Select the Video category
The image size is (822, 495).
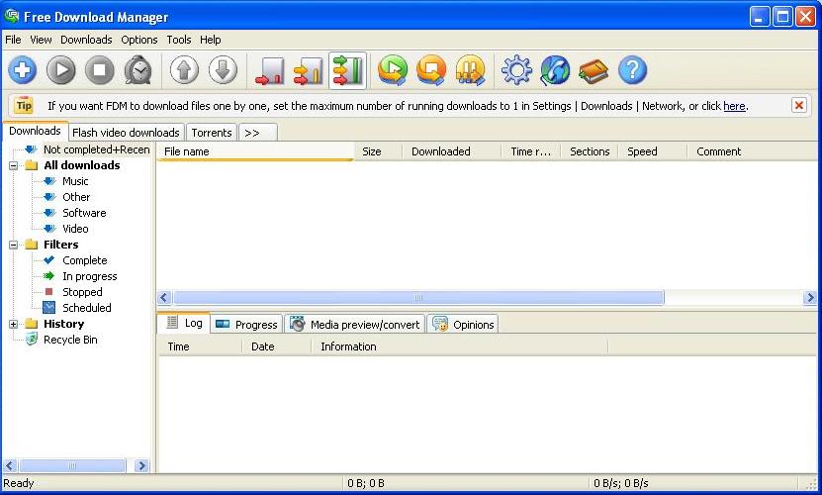point(75,229)
